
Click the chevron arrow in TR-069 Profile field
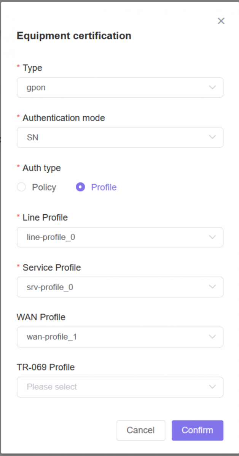click(212, 387)
